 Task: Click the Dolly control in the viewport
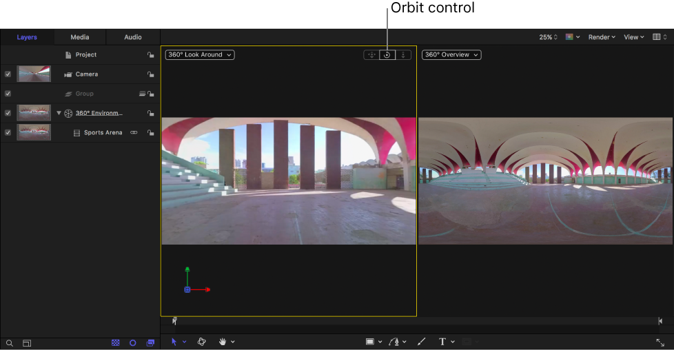[x=402, y=55]
